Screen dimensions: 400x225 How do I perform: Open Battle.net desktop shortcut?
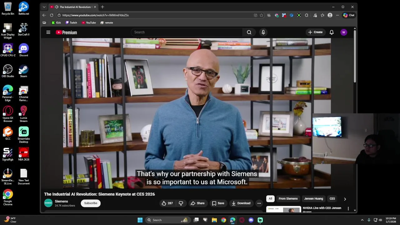[x=24, y=8]
